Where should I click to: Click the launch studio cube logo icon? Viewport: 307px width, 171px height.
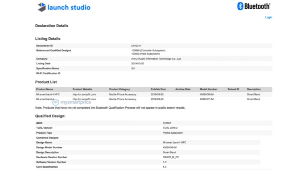[41, 7]
